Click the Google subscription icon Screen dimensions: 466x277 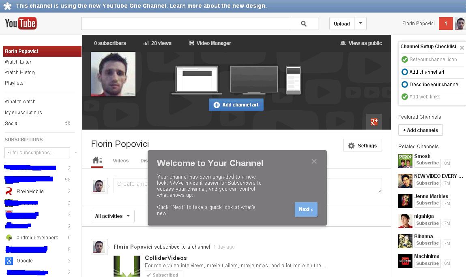coord(9,261)
